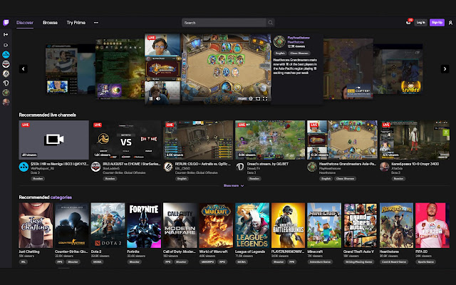Click the rightmost recommended channel's girl avatar
Viewport: 456px width, 285px height.
point(384,167)
